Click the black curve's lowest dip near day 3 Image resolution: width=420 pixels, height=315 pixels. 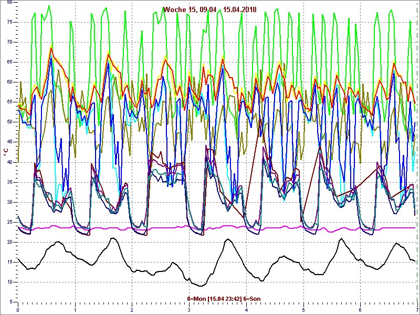pyautogui.click(x=201, y=286)
